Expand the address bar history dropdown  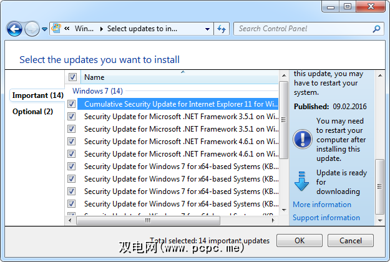[207, 29]
